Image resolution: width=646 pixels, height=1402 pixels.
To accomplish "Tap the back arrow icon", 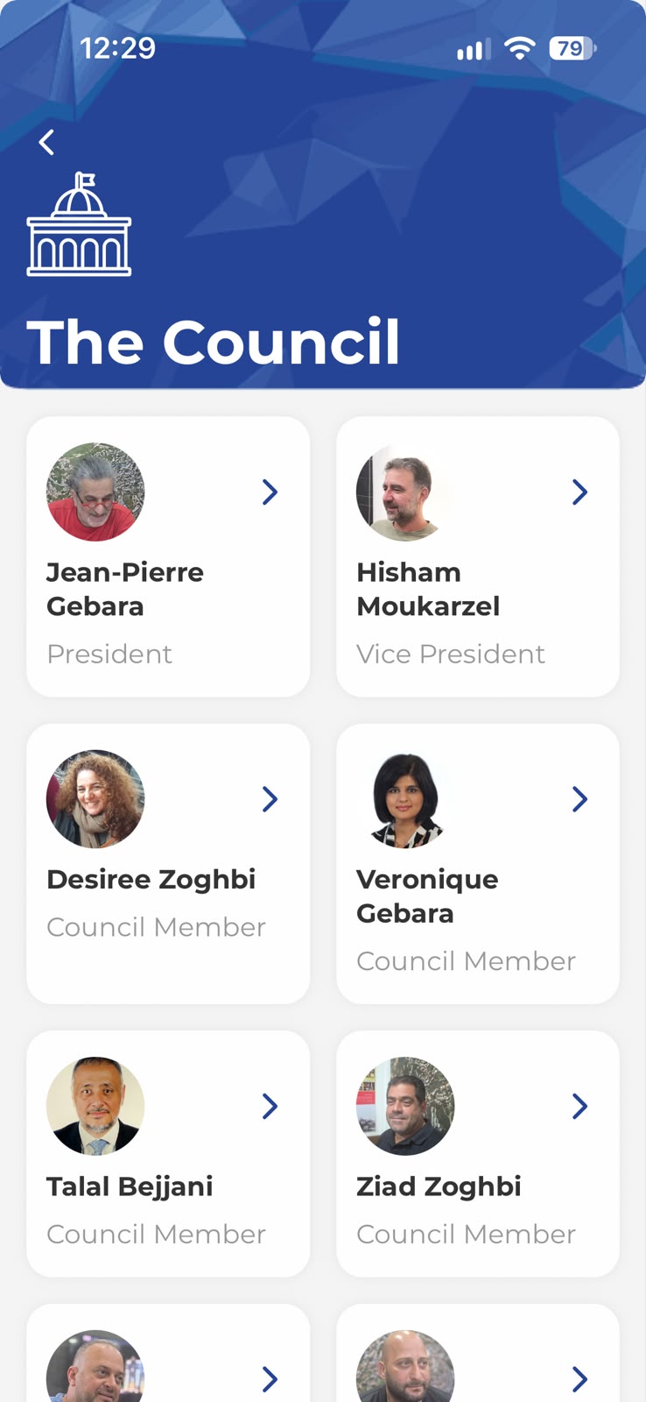I will pyautogui.click(x=46, y=142).
